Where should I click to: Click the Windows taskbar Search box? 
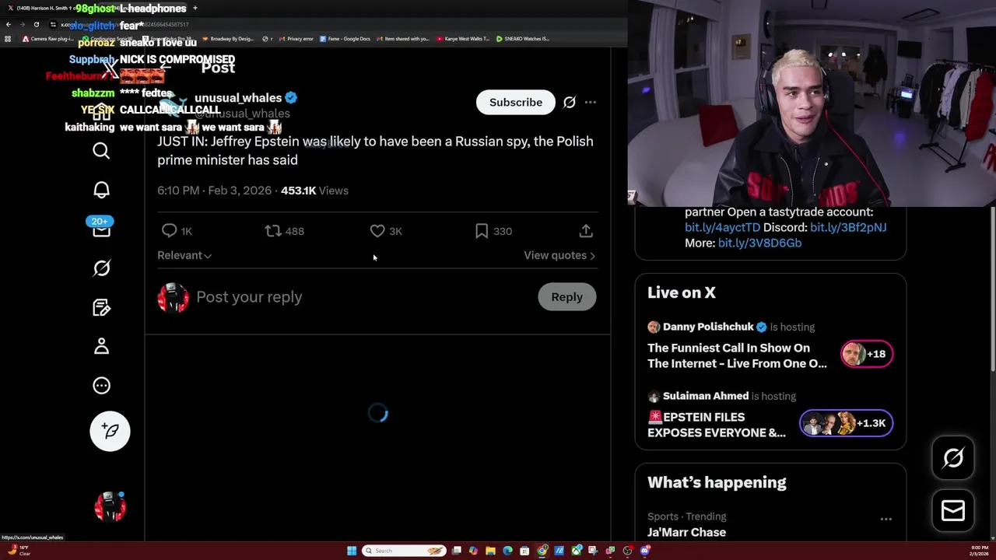[x=405, y=551]
